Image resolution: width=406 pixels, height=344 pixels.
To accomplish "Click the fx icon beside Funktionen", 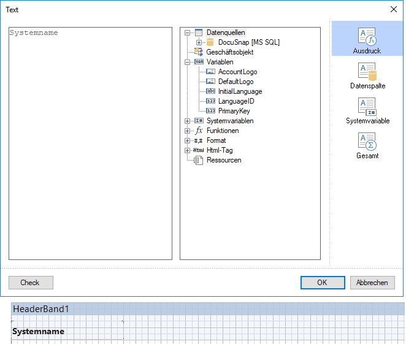I will point(199,131).
